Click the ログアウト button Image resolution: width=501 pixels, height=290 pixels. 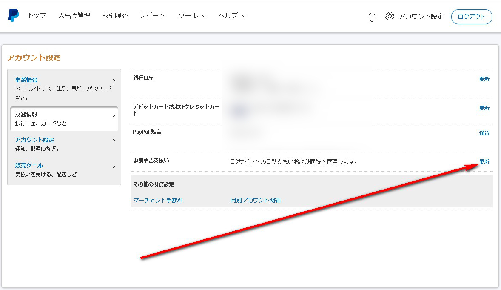click(x=472, y=16)
